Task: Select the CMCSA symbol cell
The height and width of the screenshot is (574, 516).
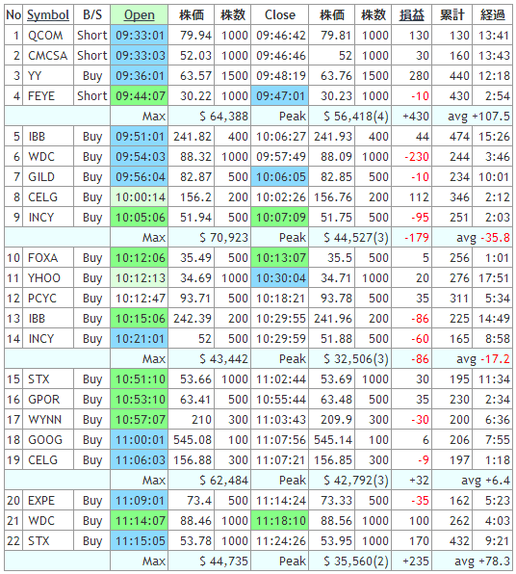Action: [48, 56]
